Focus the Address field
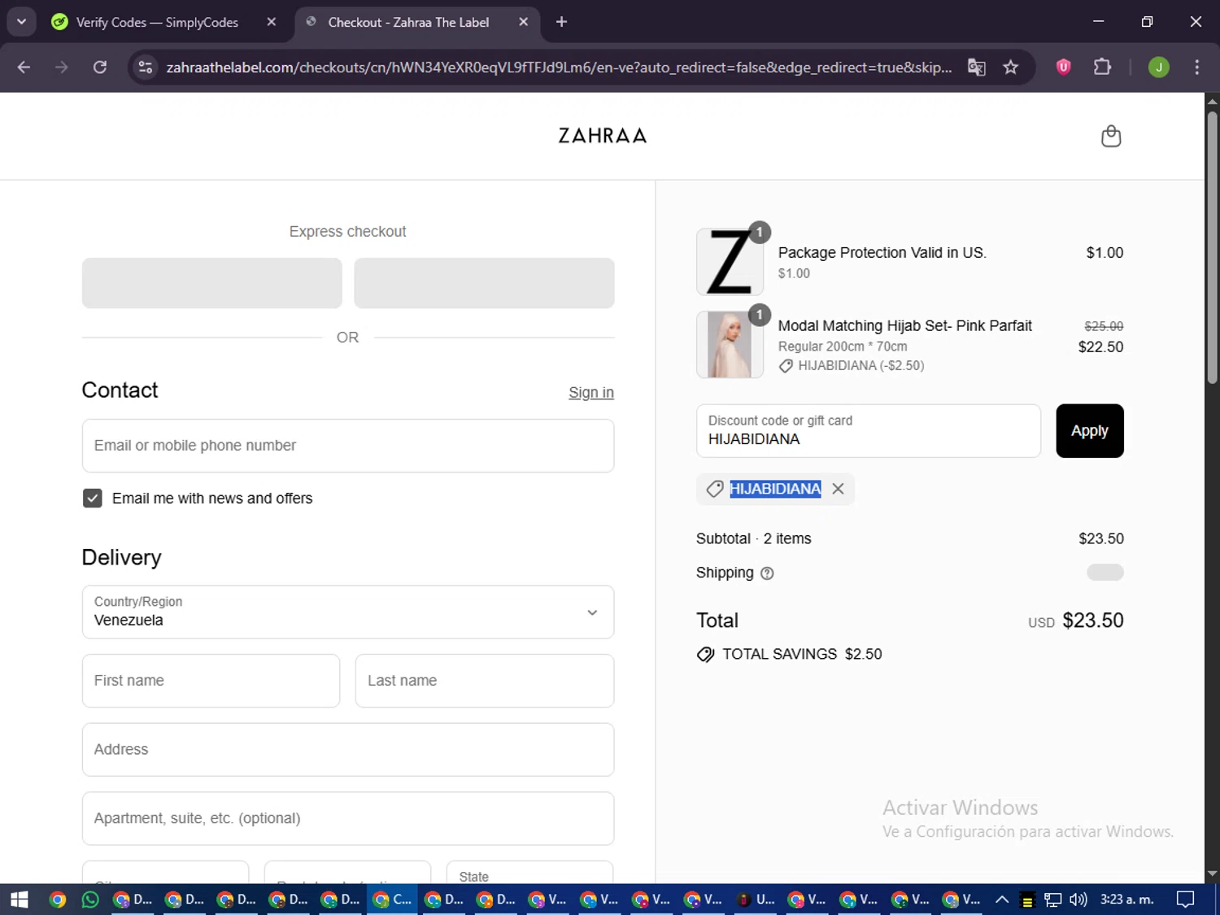The height and width of the screenshot is (915, 1220). point(348,750)
